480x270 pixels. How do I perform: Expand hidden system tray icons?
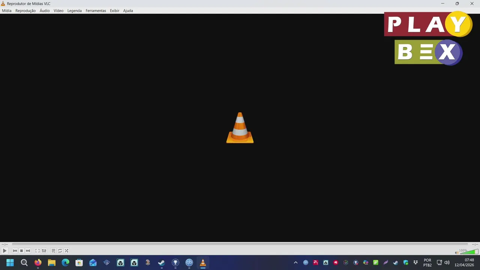click(295, 262)
